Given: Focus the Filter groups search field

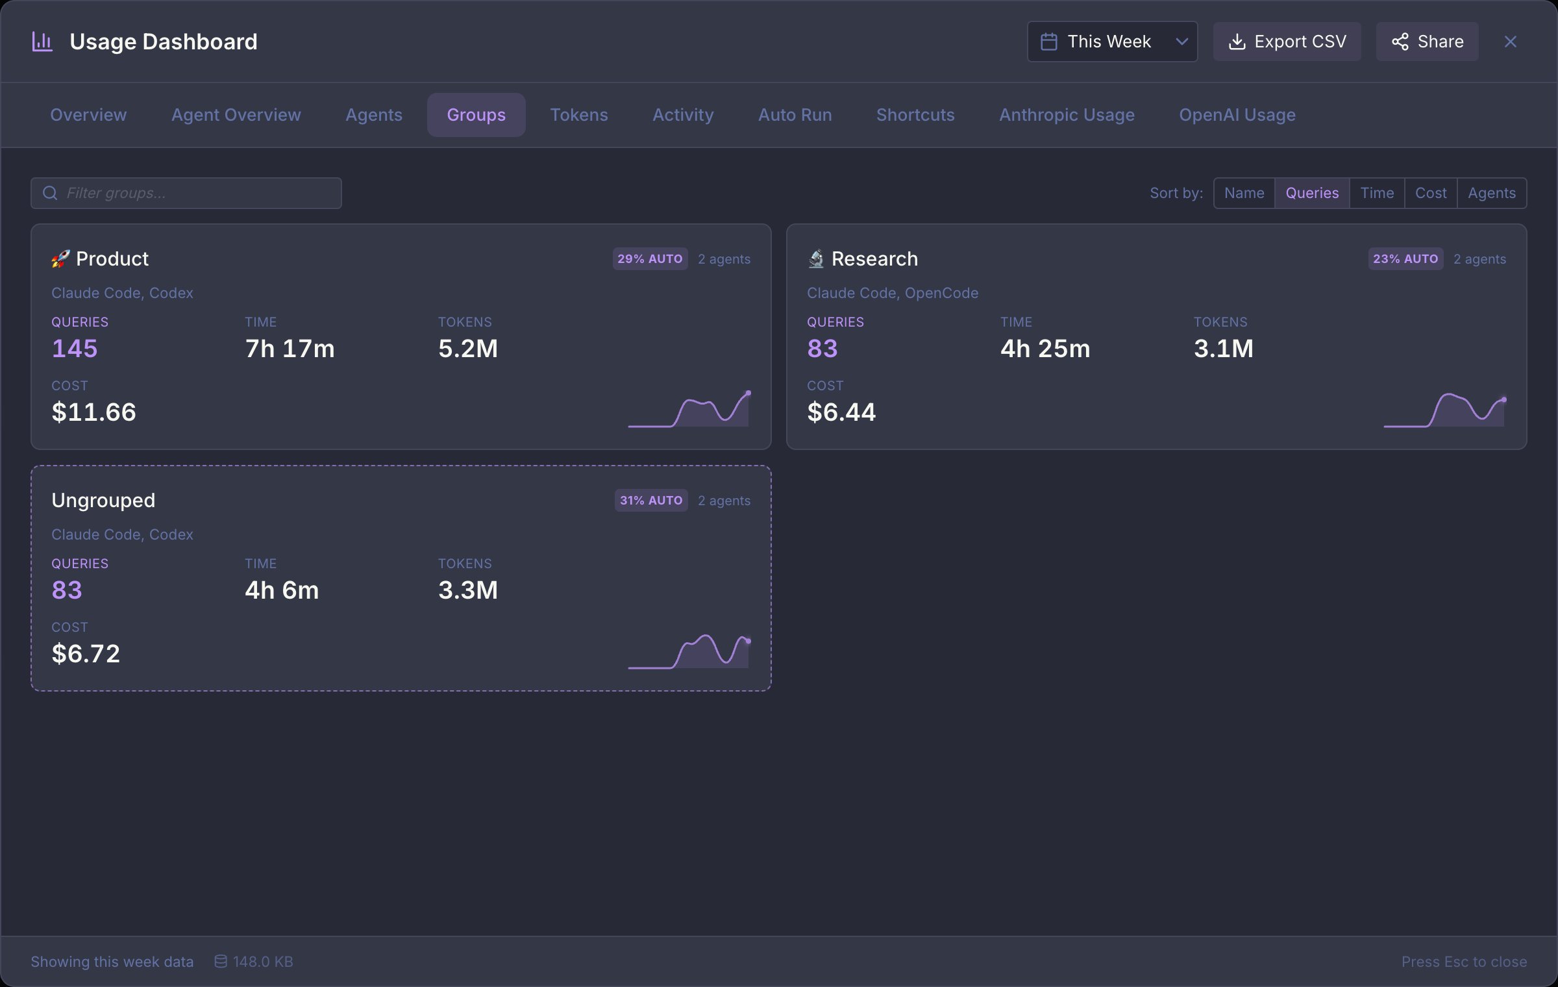Looking at the screenshot, I should click(x=186, y=193).
